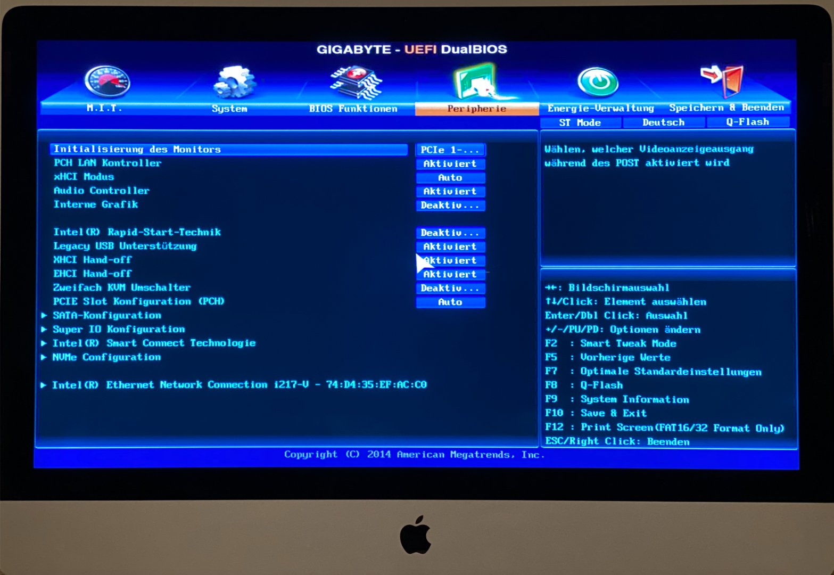Select Intel(R) Rapid-Start-Technik label
The height and width of the screenshot is (575, 834).
137,232
